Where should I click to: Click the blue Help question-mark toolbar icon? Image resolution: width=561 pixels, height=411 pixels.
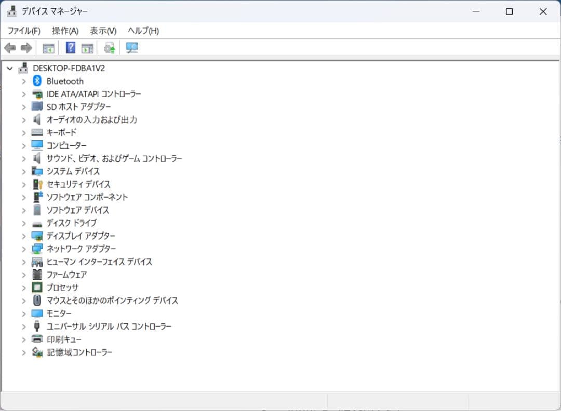pos(71,48)
